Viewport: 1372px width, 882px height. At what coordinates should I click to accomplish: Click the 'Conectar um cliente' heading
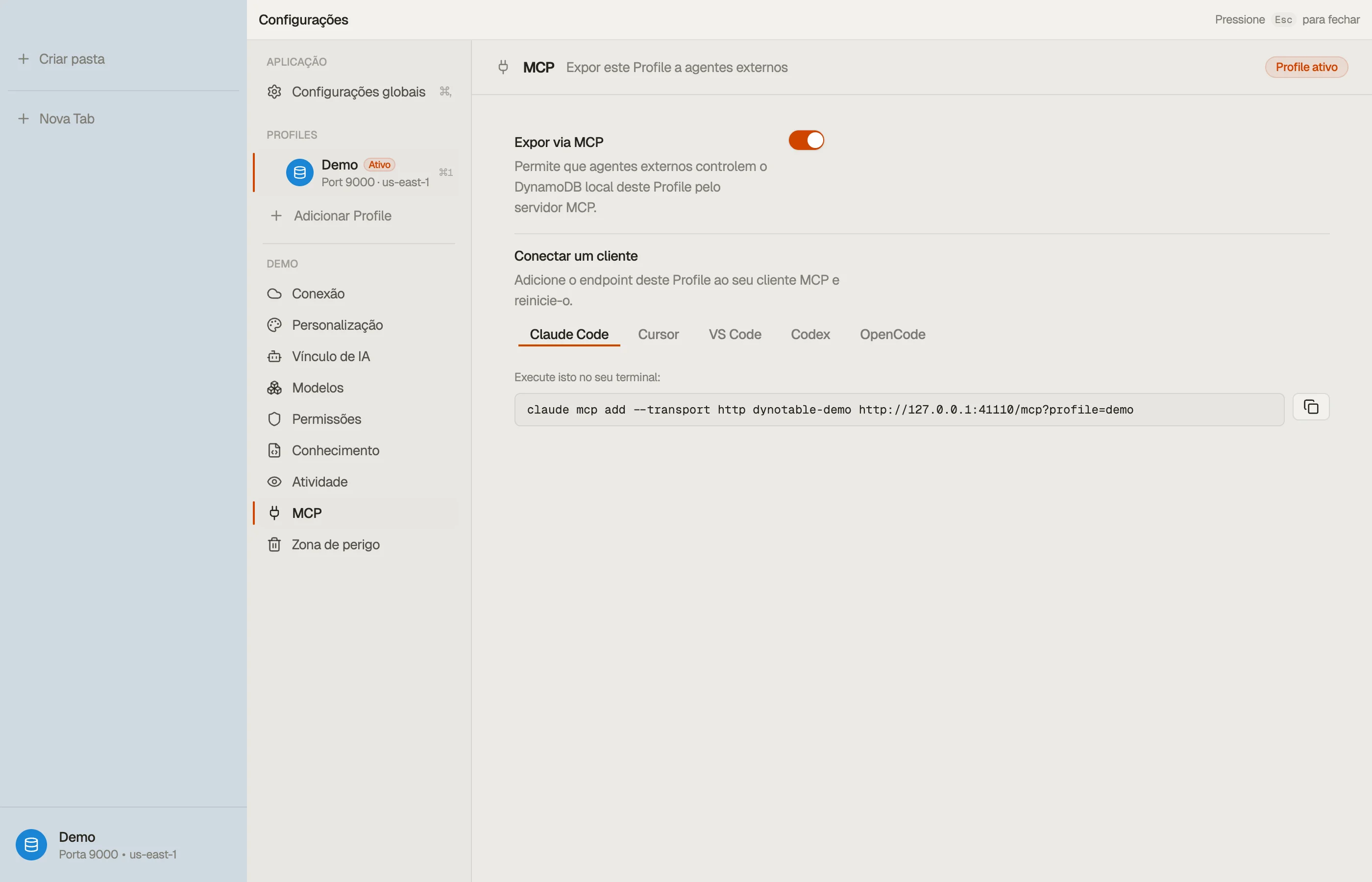click(x=575, y=256)
